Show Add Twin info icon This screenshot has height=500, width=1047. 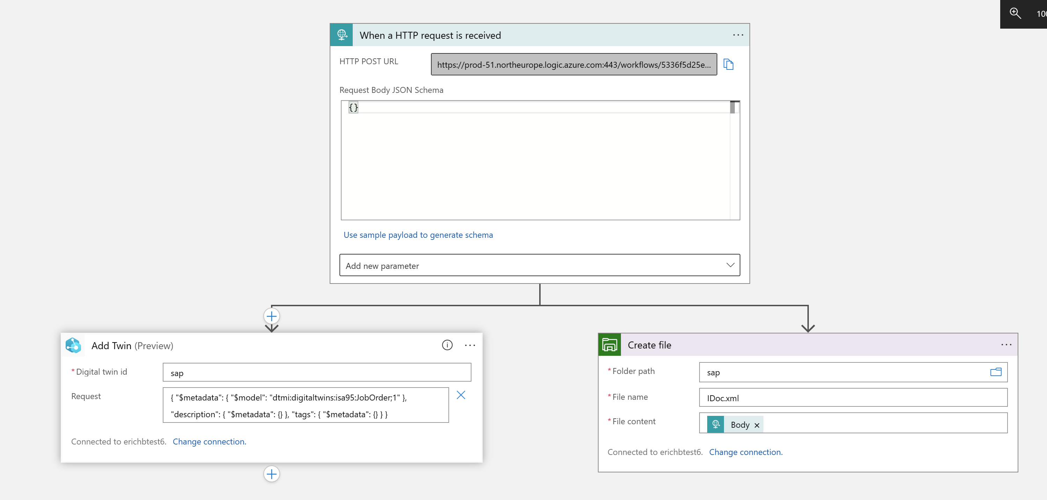tap(447, 345)
